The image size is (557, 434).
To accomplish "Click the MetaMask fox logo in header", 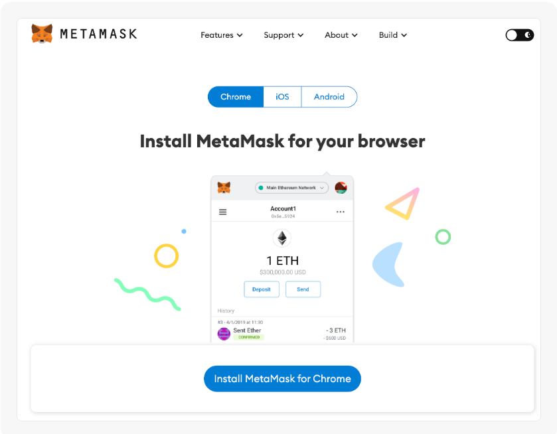I will [42, 34].
